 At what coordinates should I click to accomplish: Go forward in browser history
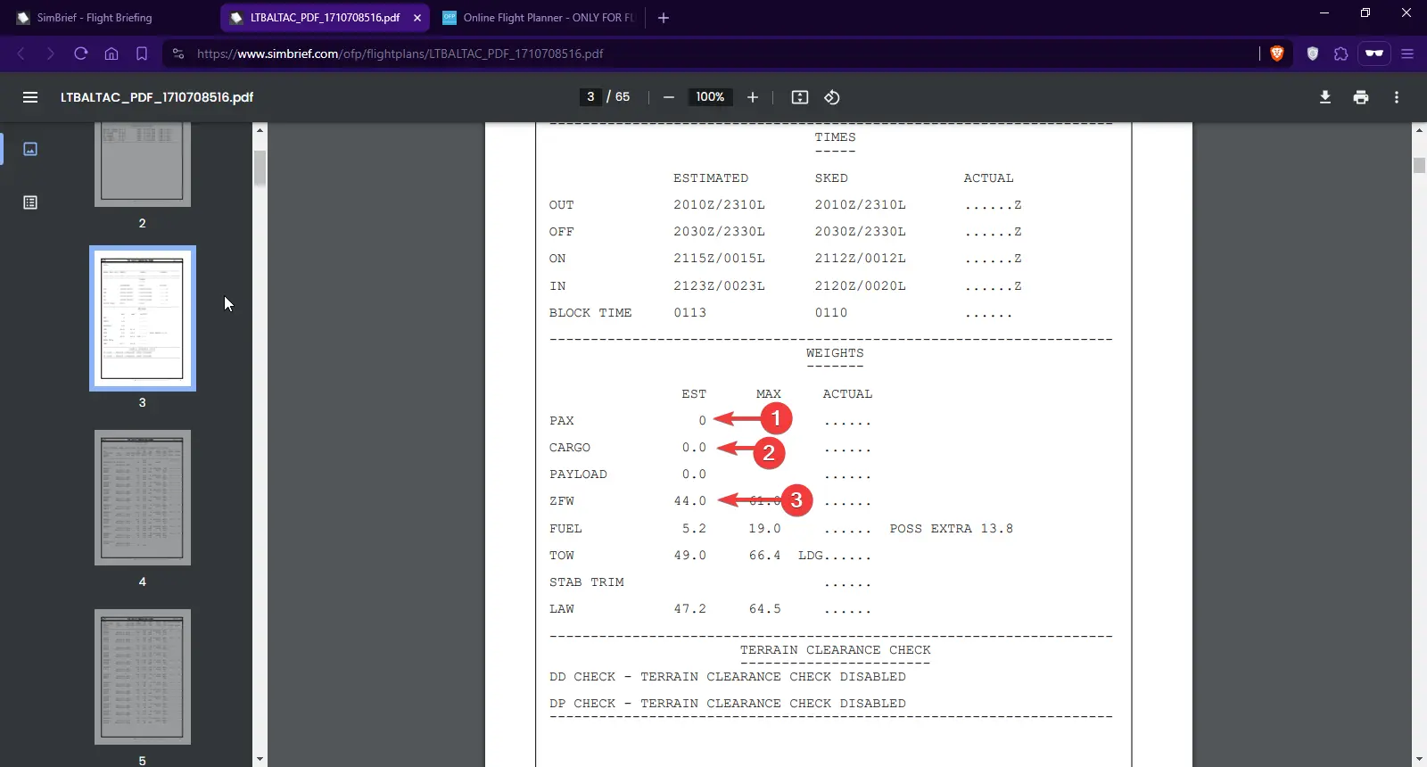51,54
